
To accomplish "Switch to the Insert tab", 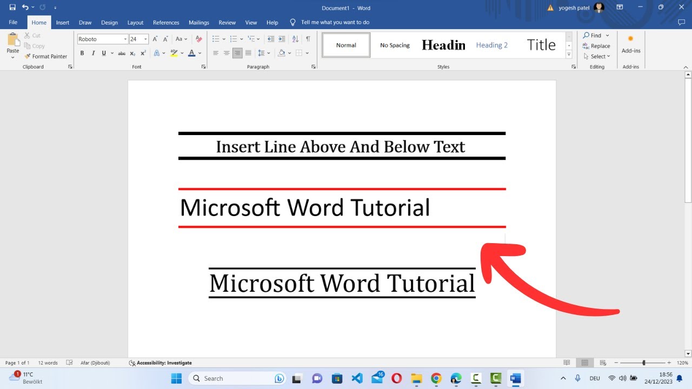I will coord(63,23).
